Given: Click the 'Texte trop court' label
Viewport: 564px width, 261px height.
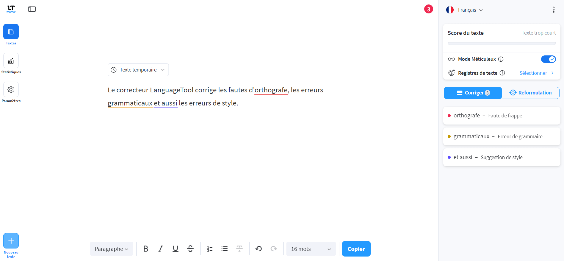Looking at the screenshot, I should (x=539, y=33).
